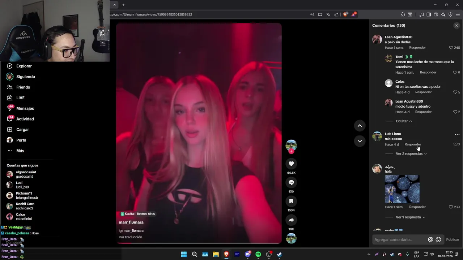Like Luis Llona's 'miauuuuuu' comment
The image size is (463, 260).
455,144
